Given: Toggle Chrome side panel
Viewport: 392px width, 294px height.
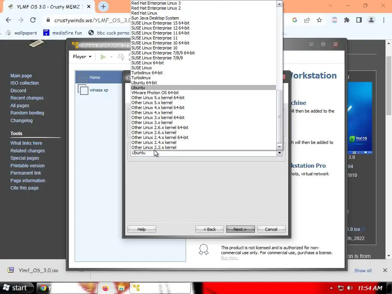Looking at the screenshot, I should pyautogui.click(x=359, y=20).
